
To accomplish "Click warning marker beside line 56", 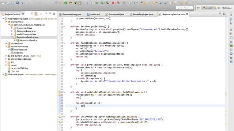I will 59,122.
